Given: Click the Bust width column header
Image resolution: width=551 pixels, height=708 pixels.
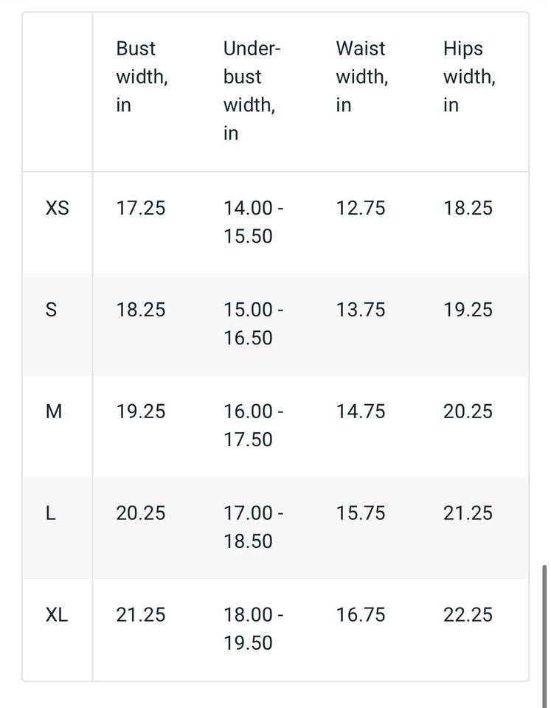Looking at the screenshot, I should (x=142, y=77).
